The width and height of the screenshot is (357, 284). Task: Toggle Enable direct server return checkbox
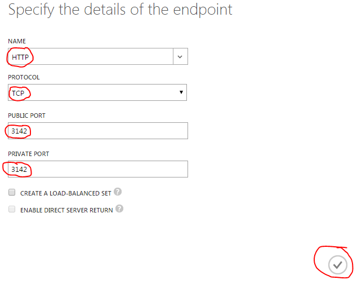coord(12,209)
